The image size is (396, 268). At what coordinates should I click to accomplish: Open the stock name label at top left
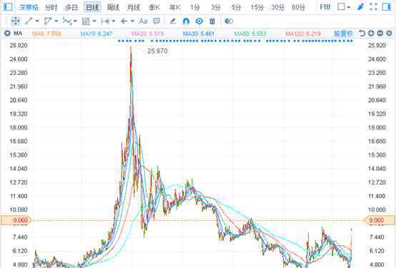pyautogui.click(x=29, y=8)
